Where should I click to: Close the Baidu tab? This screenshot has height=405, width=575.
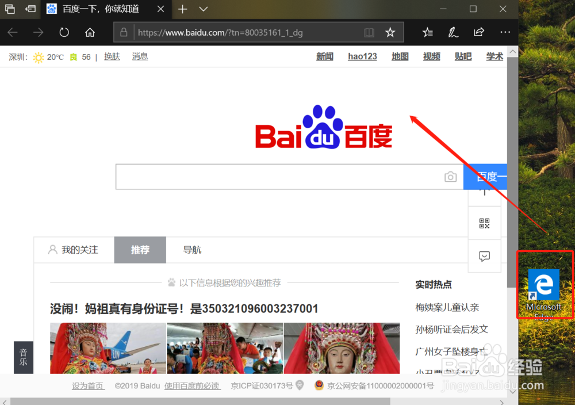tap(160, 9)
